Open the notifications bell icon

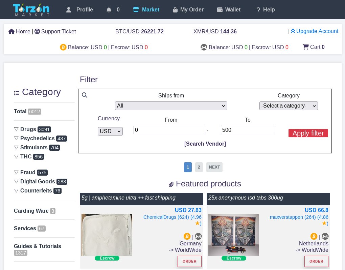(x=109, y=9)
